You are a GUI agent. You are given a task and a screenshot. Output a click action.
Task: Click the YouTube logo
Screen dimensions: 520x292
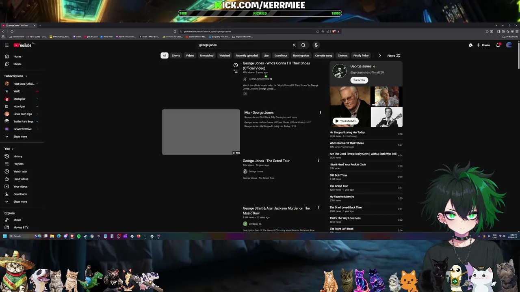coord(22,45)
